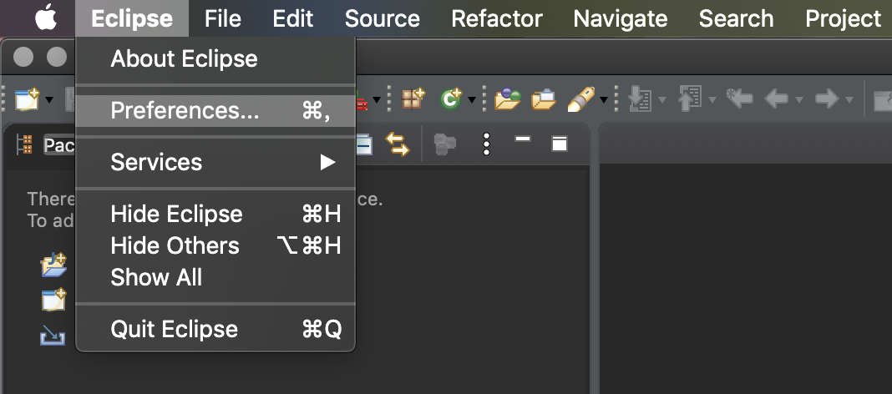The image size is (892, 394).
Task: Click the Create a Java project icon
Action: 53,267
